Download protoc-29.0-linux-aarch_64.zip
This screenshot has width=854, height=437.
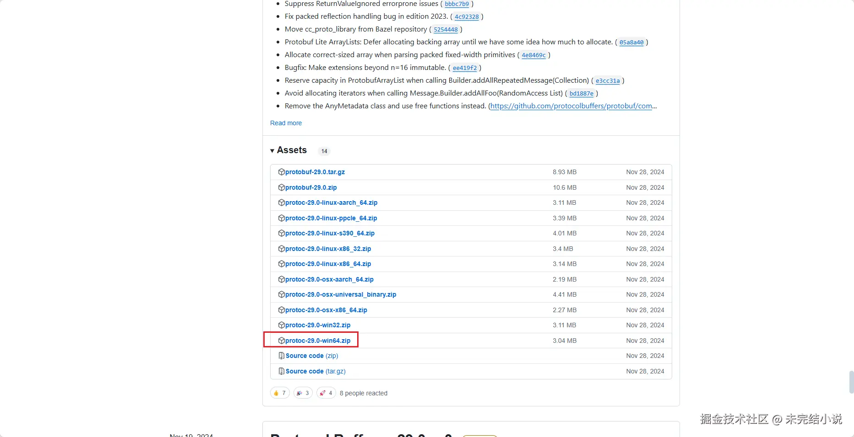pos(332,203)
